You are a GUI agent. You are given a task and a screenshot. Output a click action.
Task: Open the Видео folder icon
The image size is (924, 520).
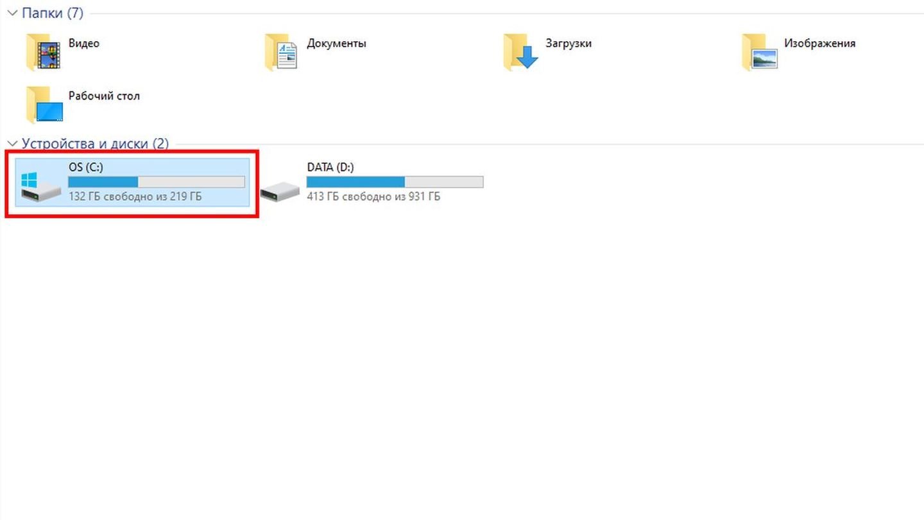[44, 53]
